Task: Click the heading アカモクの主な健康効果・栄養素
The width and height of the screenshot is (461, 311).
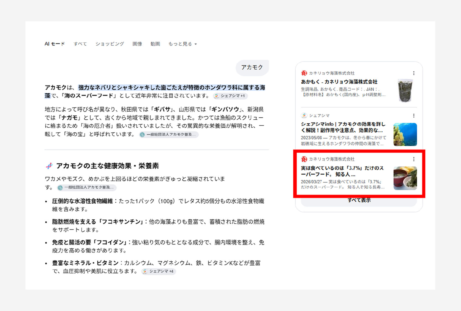Action: (x=107, y=166)
